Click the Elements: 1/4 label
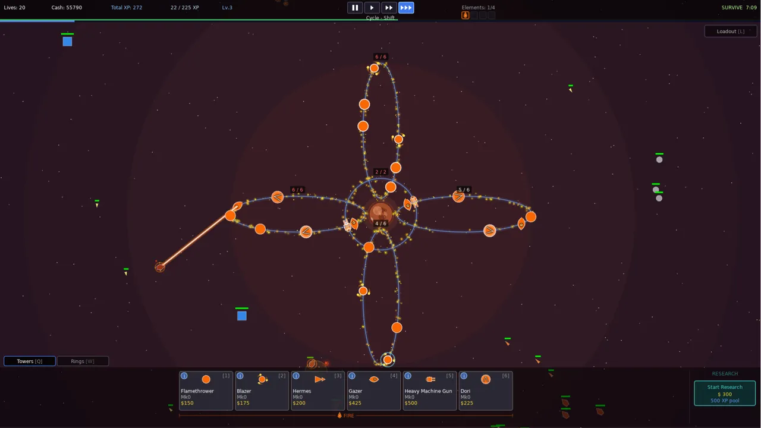Image resolution: width=761 pixels, height=428 pixels. pos(479,8)
